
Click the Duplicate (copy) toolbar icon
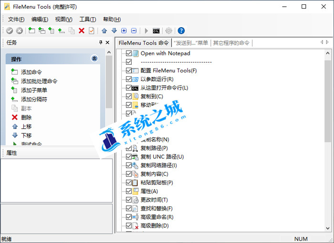(x=72, y=30)
